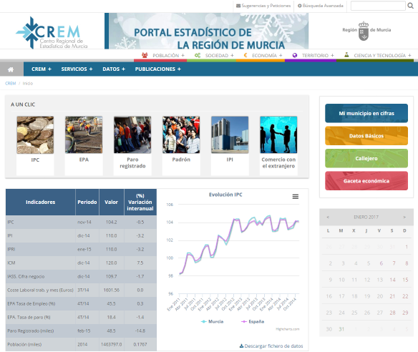The width and height of the screenshot is (418, 352).
Task: Select the EPA Tasa de Empleo row
Action: (x=81, y=304)
